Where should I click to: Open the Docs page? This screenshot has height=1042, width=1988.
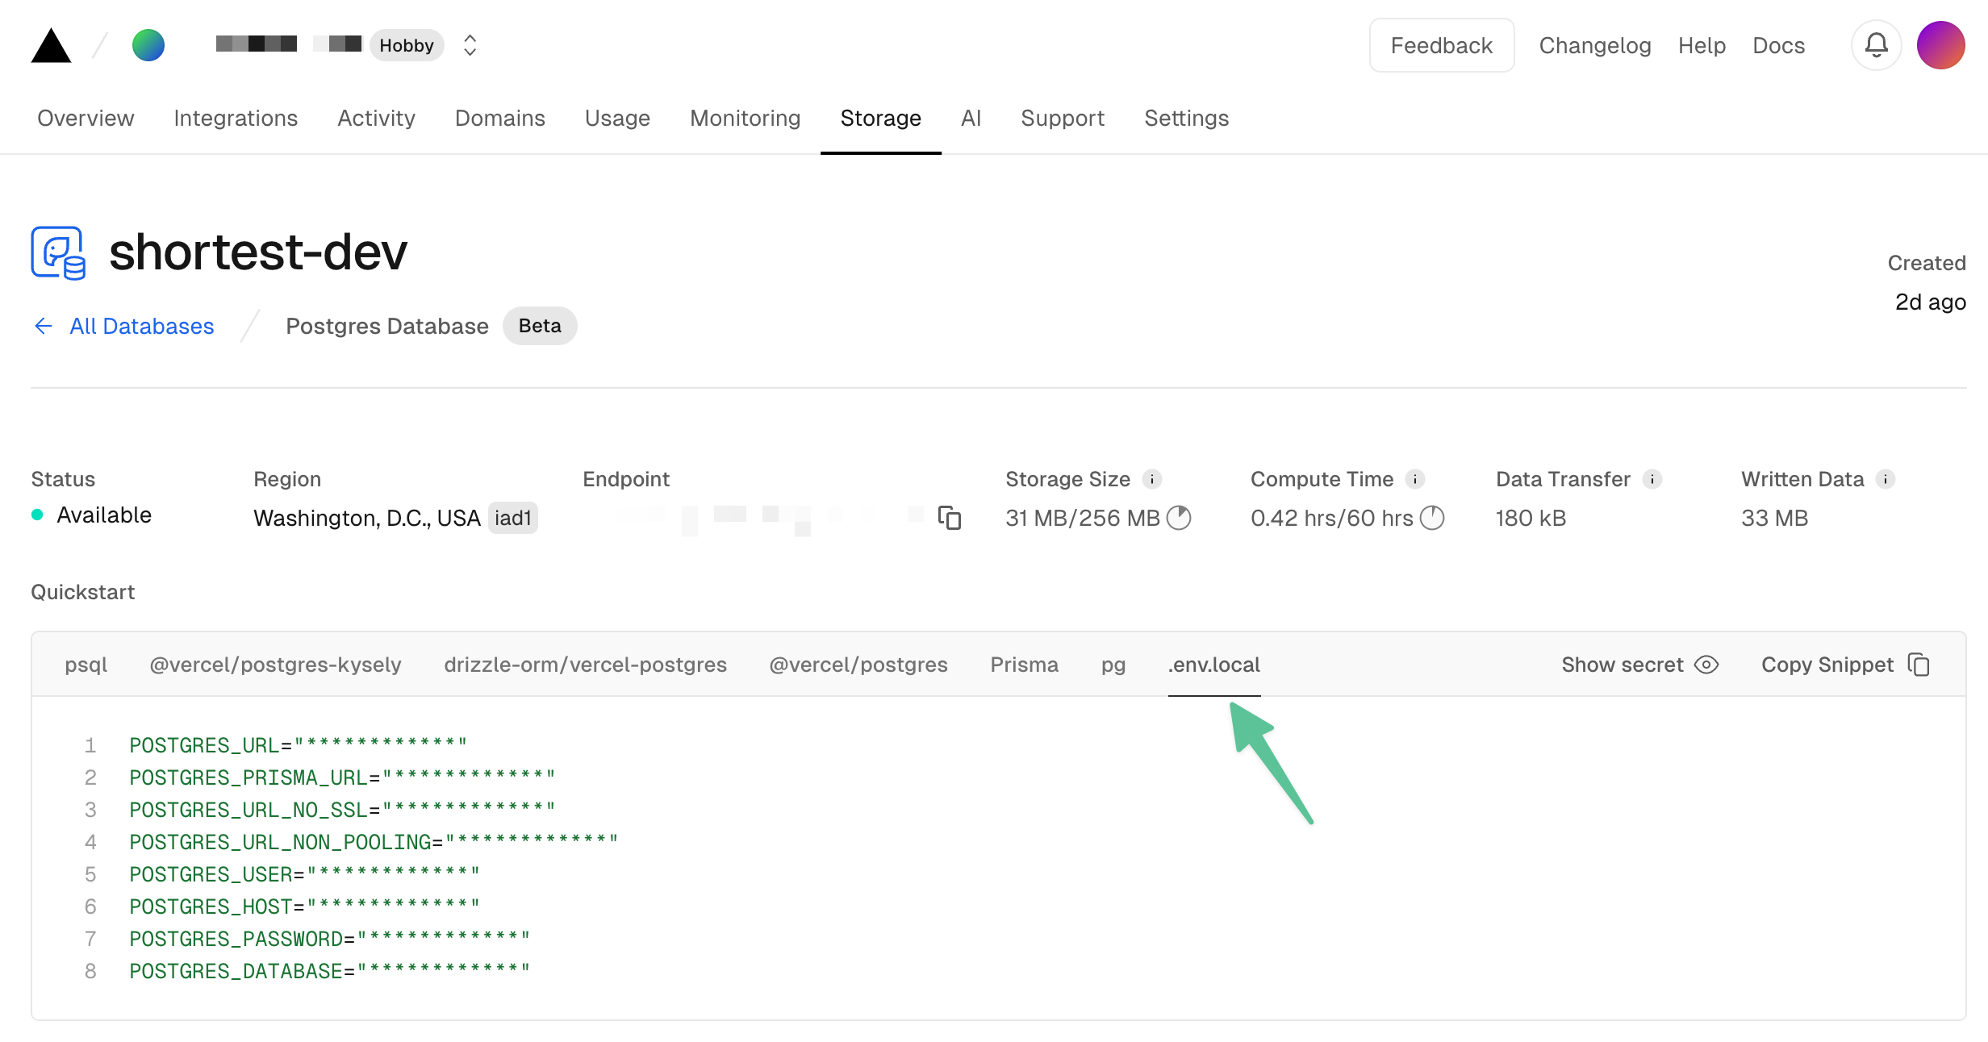click(1777, 45)
